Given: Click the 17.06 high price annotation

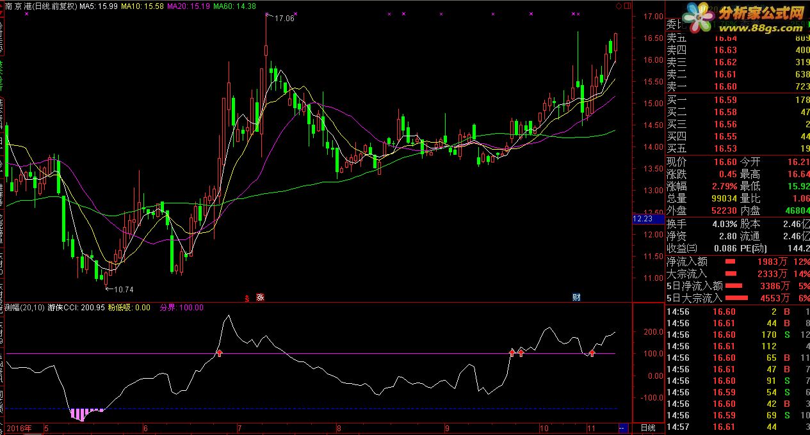Looking at the screenshot, I should [284, 19].
